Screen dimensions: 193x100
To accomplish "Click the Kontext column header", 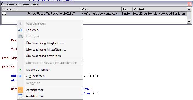I will tap(160, 9).
